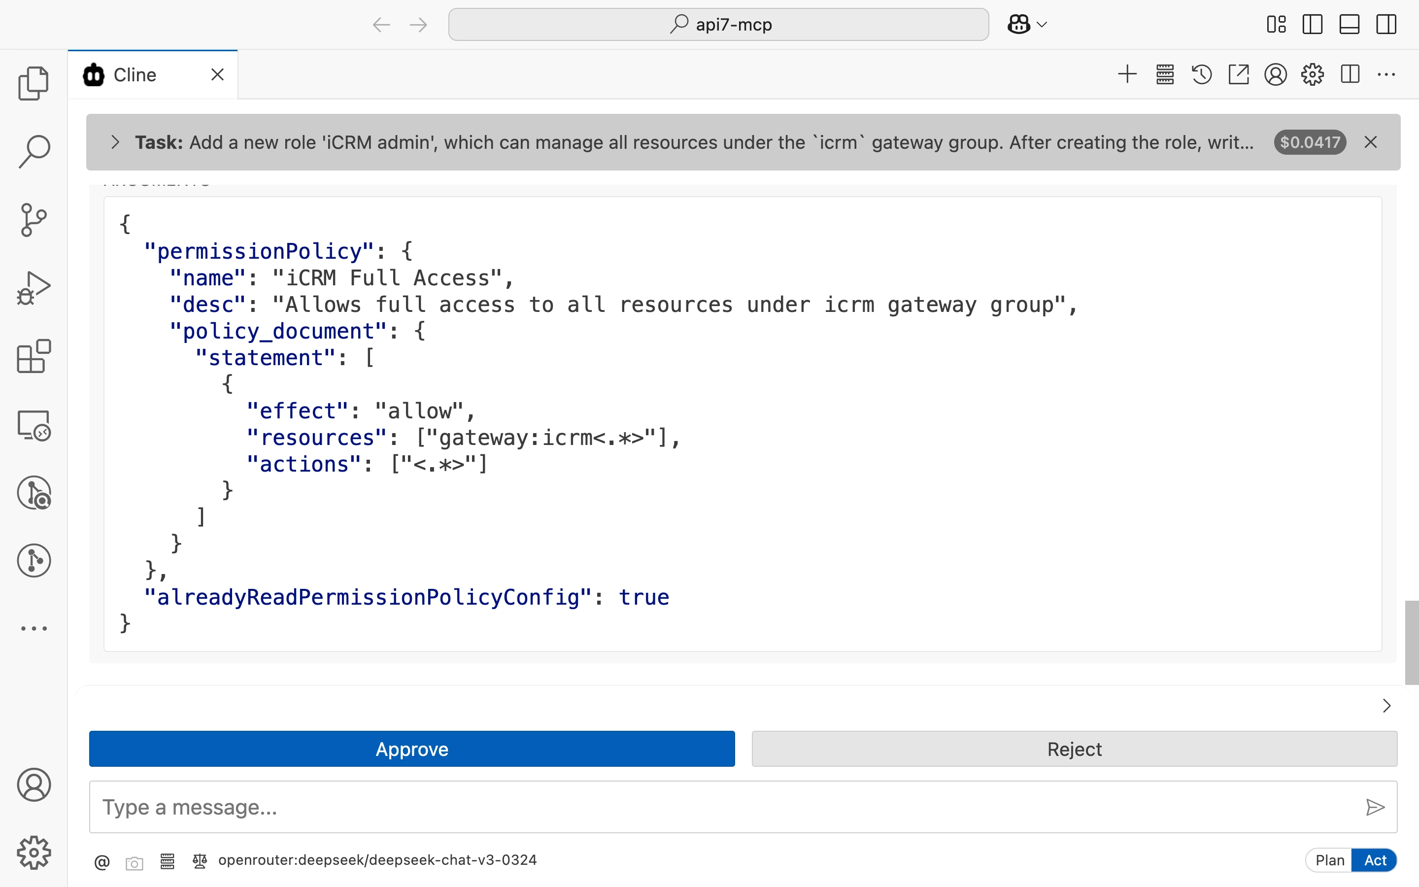
Task: Click the "effect" key text
Action: 297,411
